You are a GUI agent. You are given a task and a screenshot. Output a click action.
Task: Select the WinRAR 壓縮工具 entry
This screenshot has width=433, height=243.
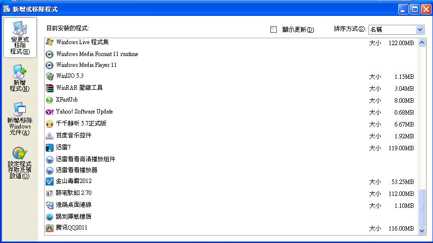click(x=79, y=88)
